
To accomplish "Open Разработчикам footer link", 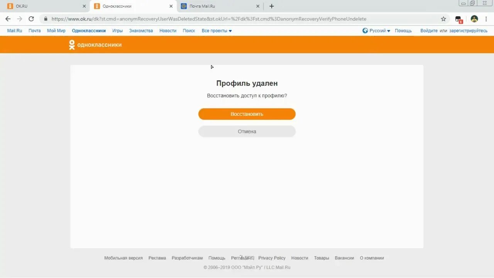I will click(187, 258).
